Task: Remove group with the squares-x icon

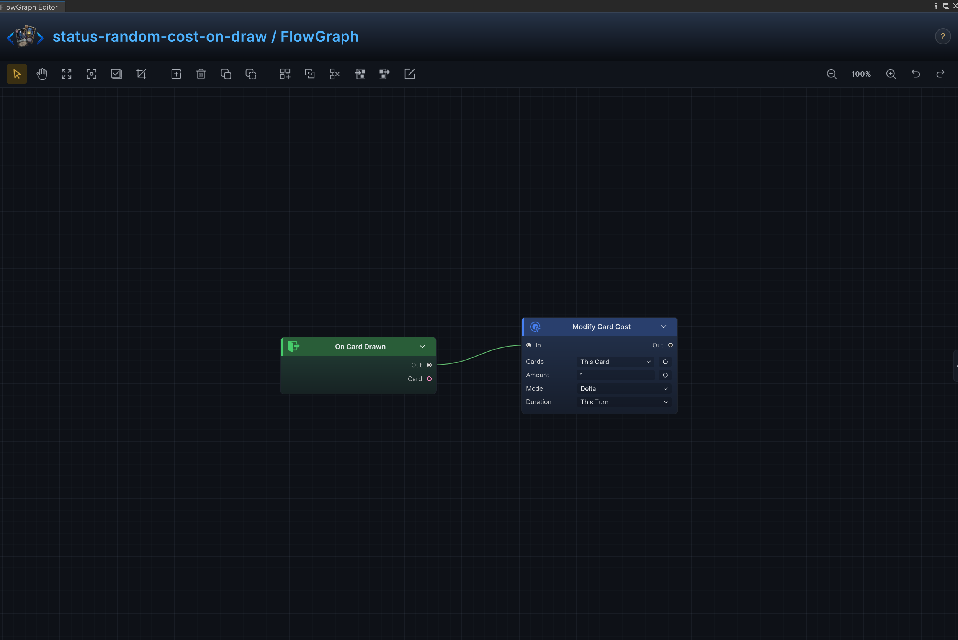Action: (x=335, y=74)
